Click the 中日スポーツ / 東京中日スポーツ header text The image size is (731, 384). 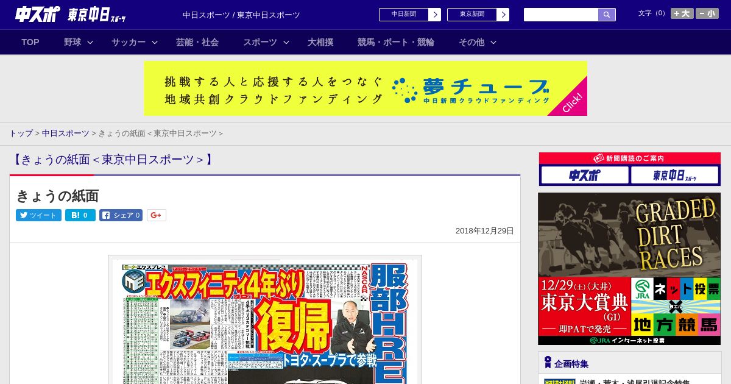pyautogui.click(x=241, y=15)
